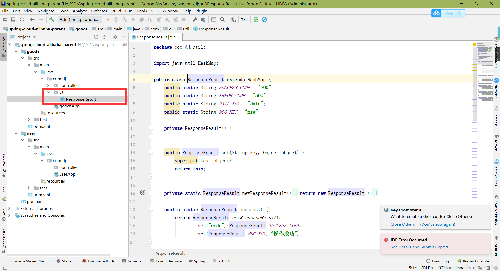
Task: Click the Collapse All icon in Project panel
Action: [104, 37]
